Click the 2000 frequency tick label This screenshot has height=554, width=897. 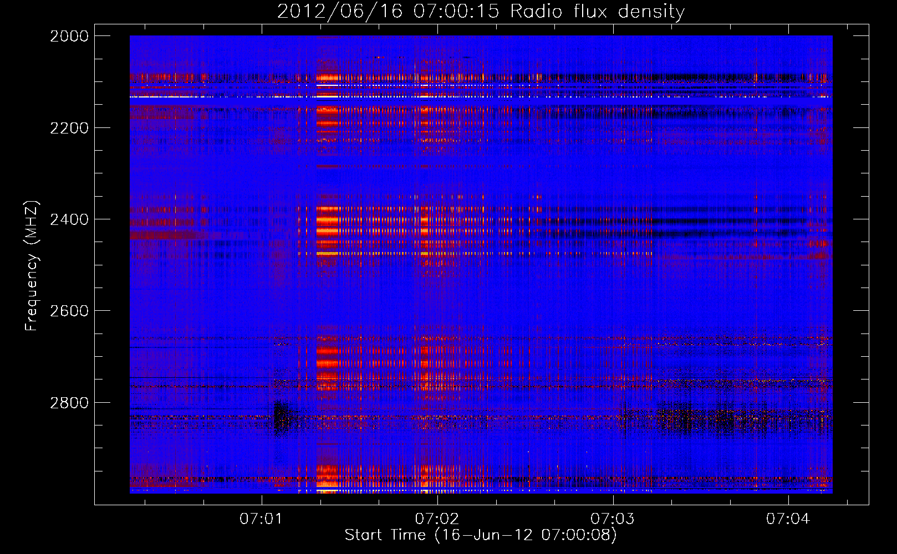click(69, 36)
